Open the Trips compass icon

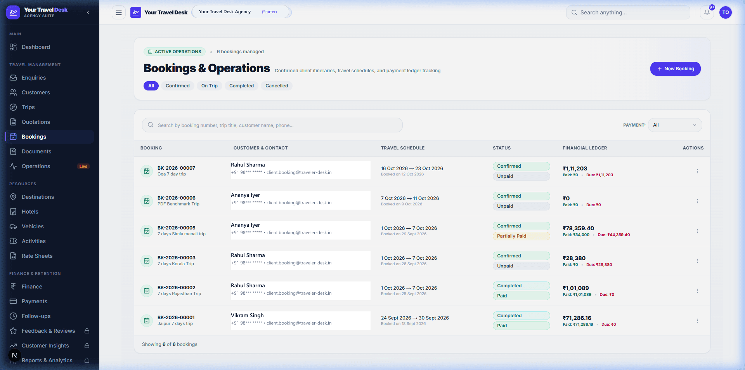[13, 107]
